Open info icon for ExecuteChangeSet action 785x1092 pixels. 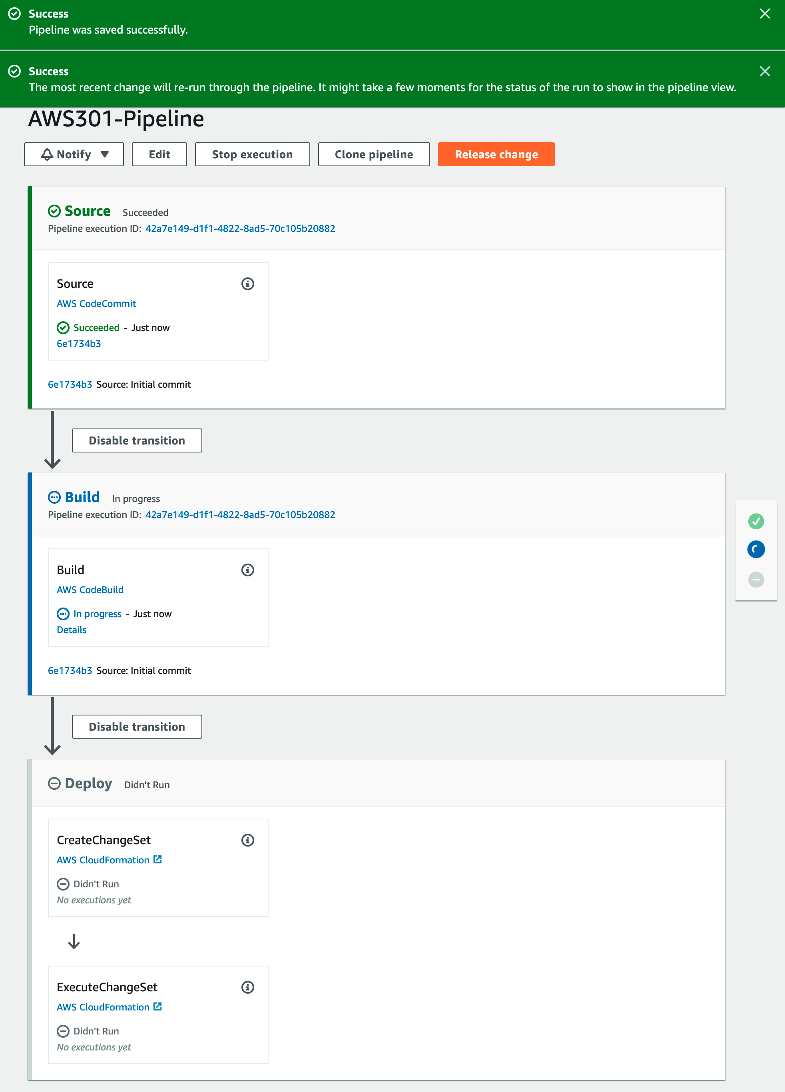(x=247, y=987)
